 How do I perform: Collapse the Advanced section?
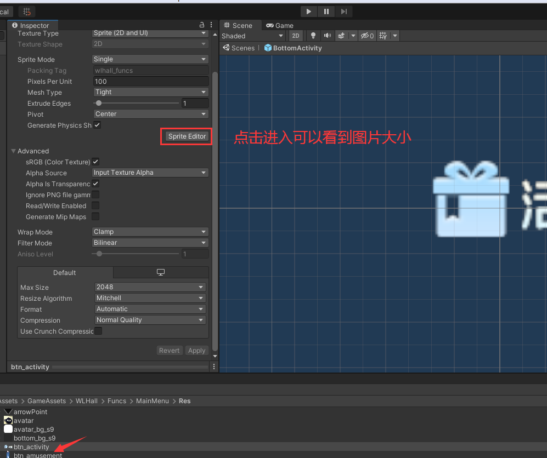(x=14, y=151)
